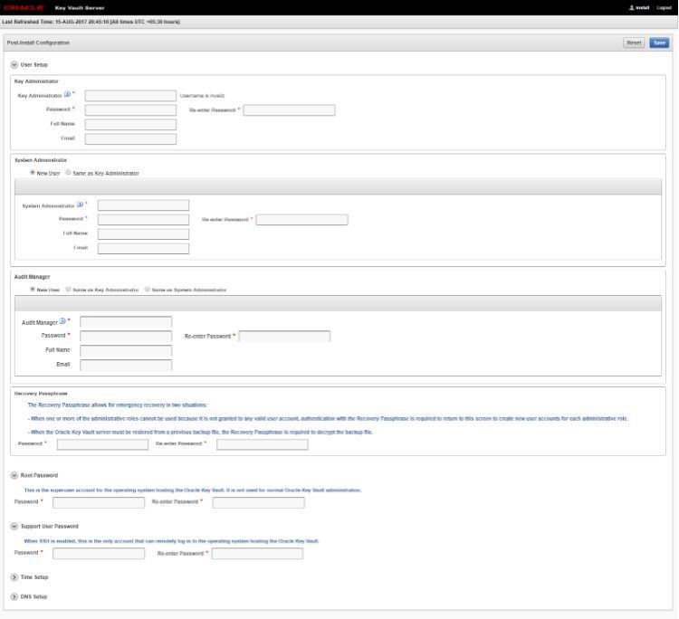Collapse the User Setup section
This screenshot has height=619, width=679.
pyautogui.click(x=13, y=64)
